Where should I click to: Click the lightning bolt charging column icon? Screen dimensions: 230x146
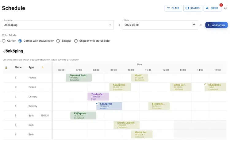pyautogui.click(x=42, y=67)
